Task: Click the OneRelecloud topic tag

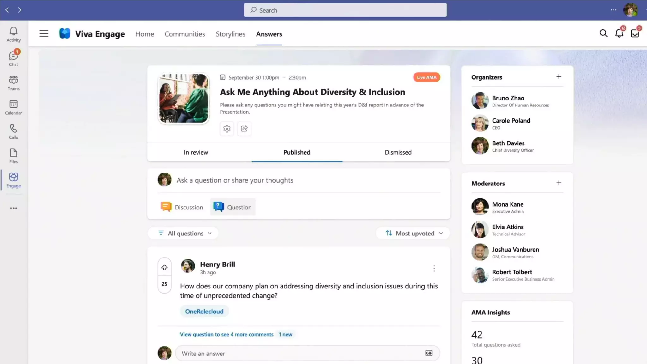Action: coord(204,312)
